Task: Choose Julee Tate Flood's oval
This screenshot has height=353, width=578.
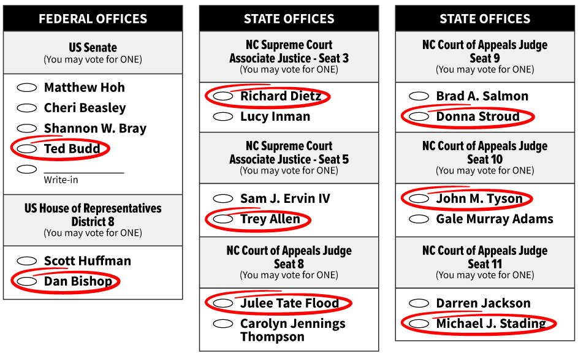Action: tap(223, 303)
